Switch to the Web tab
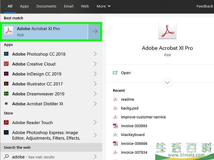The image size is (214, 160). click(85, 6)
